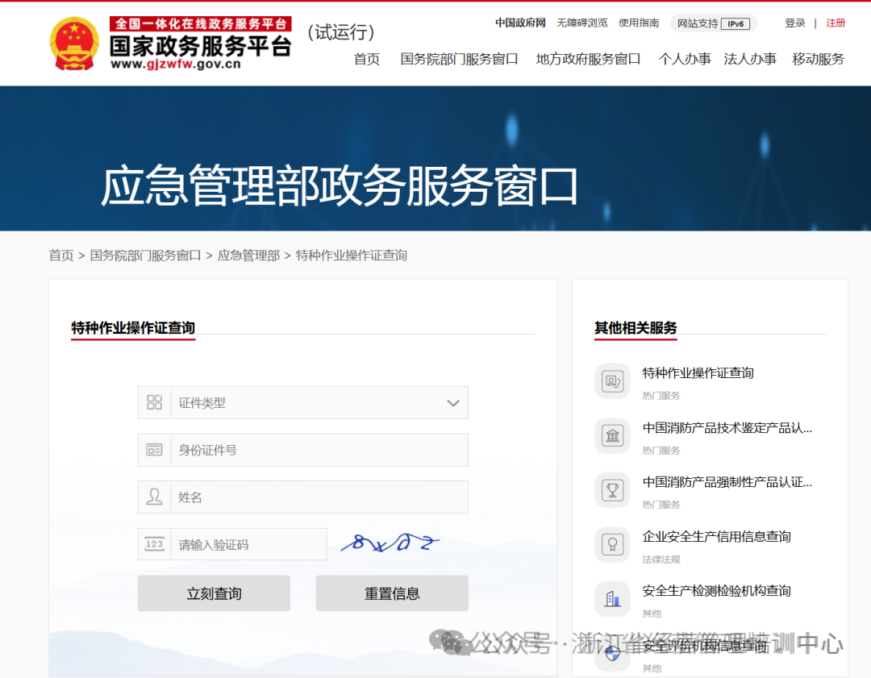Click the 证件类型 dropdown chevron arrow
The image size is (871, 678).
[453, 403]
